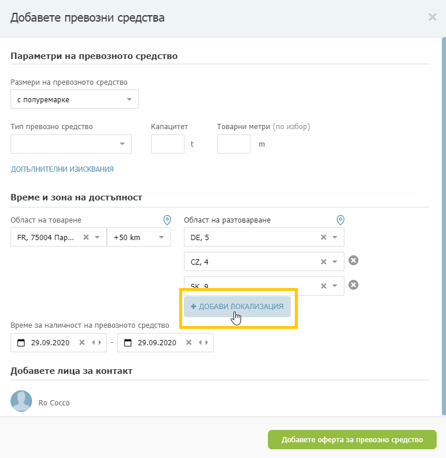The width and height of the screenshot is (446, 458).
Task: Open 'ДОПЪЛНИТЕЛНИ ИЗИСКВАНИЯ' link
Action: click(62, 169)
